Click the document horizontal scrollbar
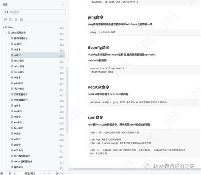 coord(137,169)
